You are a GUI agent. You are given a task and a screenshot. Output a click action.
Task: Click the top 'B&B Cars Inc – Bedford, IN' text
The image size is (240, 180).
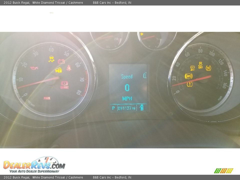point(112,2)
